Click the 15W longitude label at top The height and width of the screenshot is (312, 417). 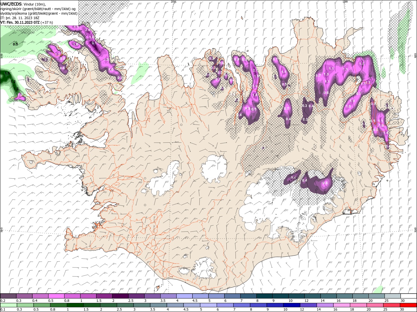(x=345, y=2)
